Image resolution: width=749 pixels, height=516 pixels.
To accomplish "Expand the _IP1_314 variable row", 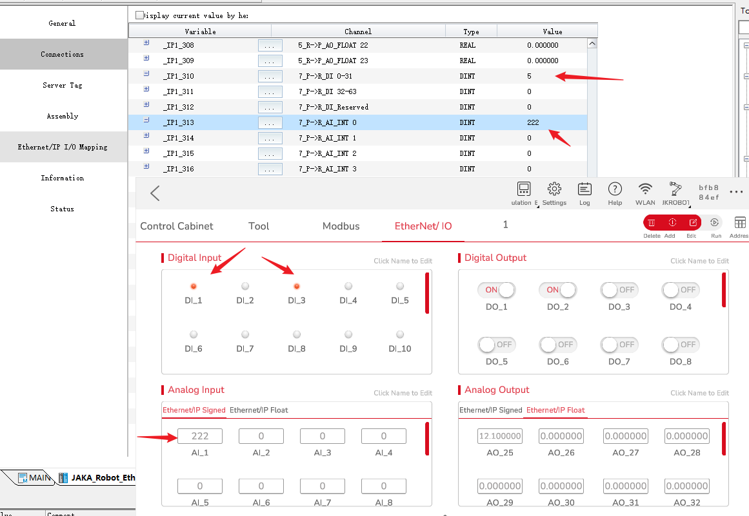I will pyautogui.click(x=146, y=136).
